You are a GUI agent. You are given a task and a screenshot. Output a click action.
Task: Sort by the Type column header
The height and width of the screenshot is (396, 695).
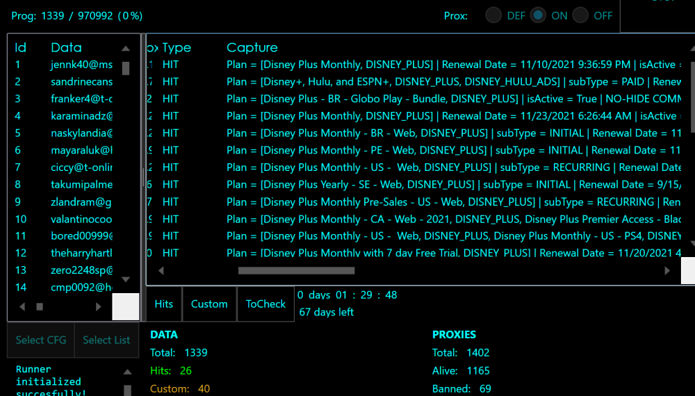(177, 47)
